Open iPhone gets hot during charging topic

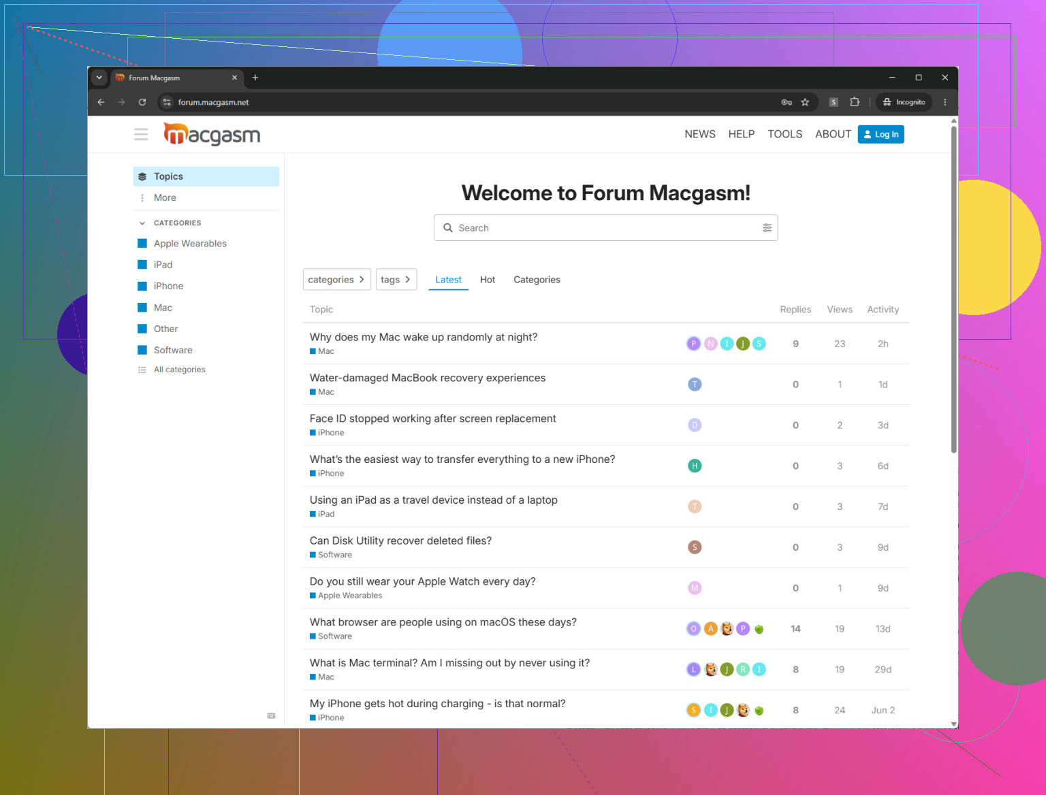tap(437, 704)
